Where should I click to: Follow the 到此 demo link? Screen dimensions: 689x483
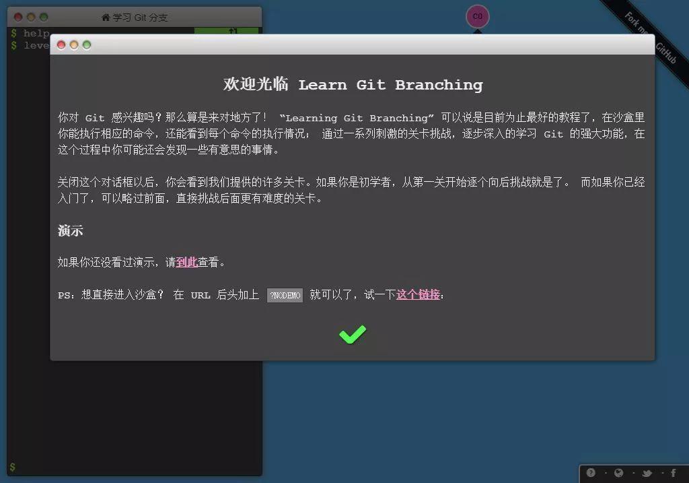187,262
